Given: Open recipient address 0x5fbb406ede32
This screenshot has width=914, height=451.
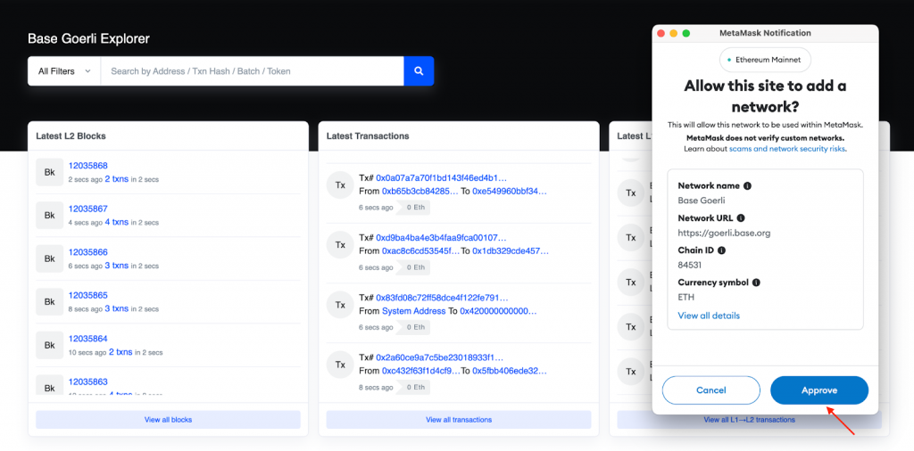Looking at the screenshot, I should (x=510, y=371).
